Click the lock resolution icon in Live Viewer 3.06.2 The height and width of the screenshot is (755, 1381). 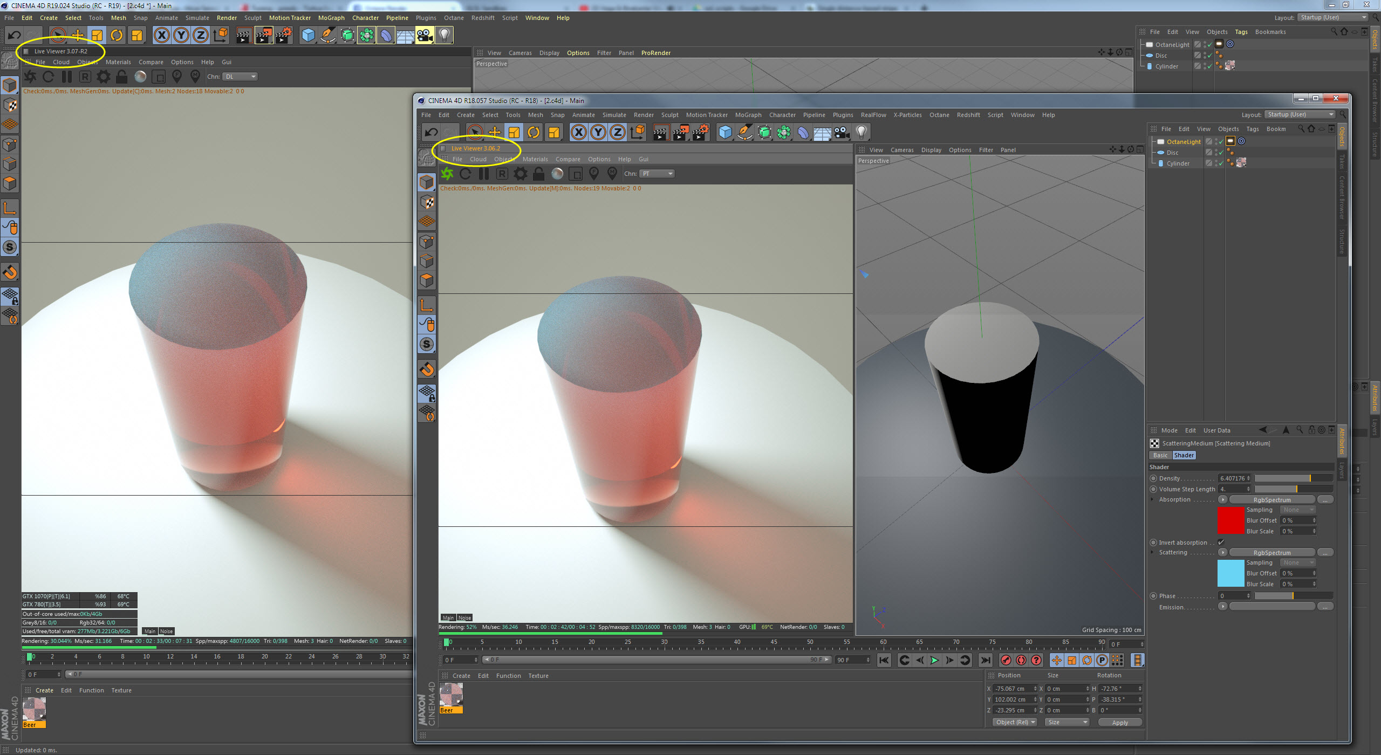[x=538, y=174]
